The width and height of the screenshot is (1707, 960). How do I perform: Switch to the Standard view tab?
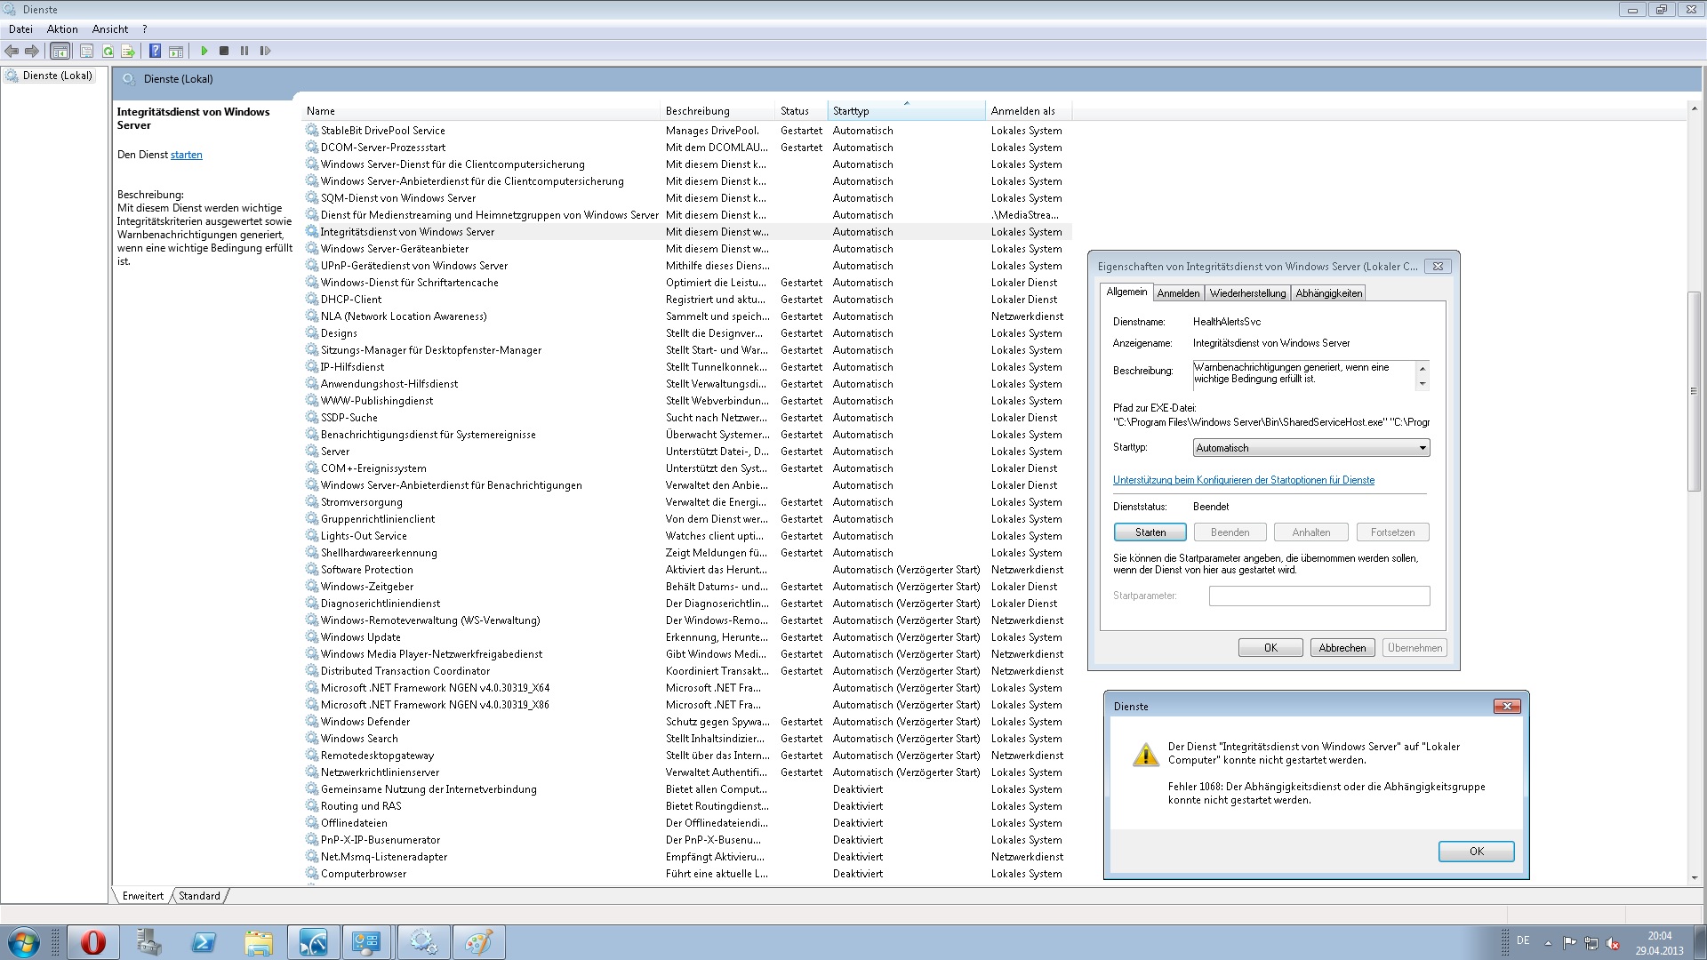[x=199, y=896]
